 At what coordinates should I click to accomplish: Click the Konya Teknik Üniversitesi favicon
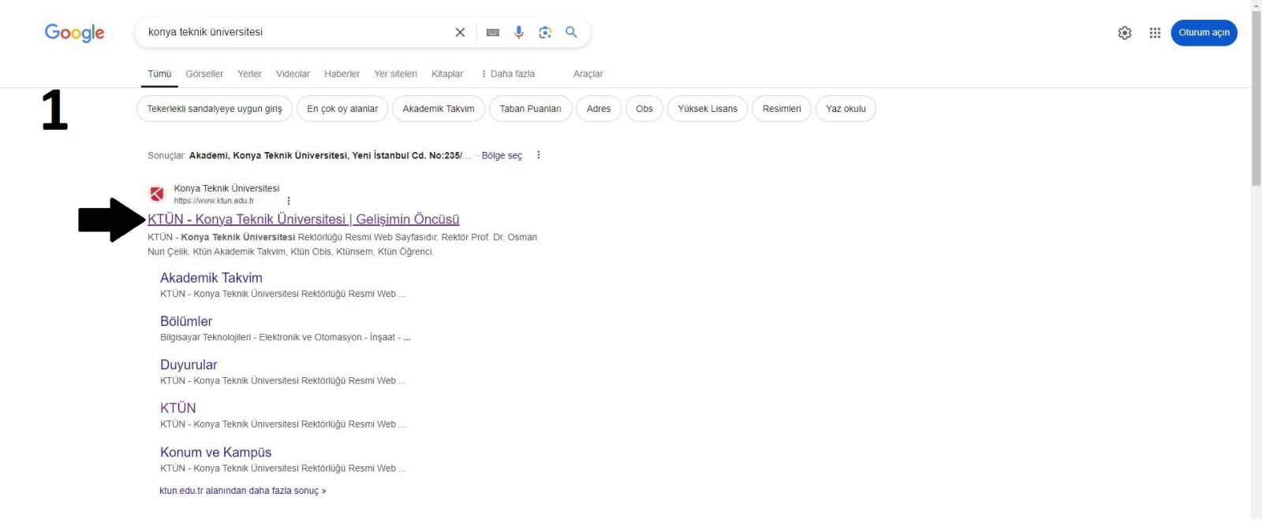click(x=157, y=194)
